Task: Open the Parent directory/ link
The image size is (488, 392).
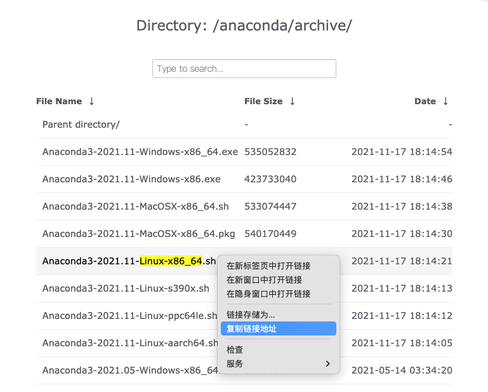Action: tap(81, 125)
